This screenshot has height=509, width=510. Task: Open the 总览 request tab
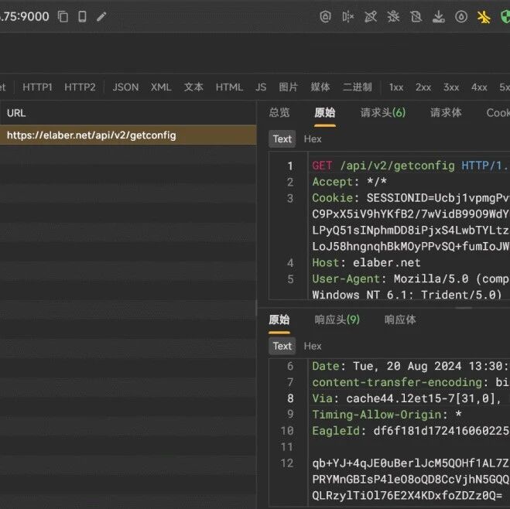(279, 113)
